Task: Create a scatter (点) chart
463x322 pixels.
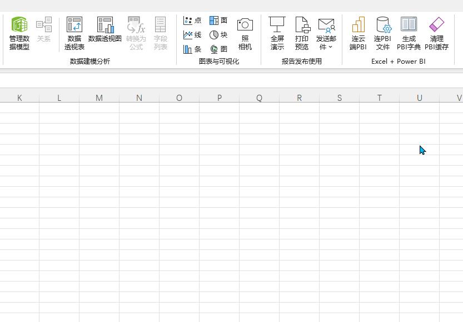Action: point(191,21)
